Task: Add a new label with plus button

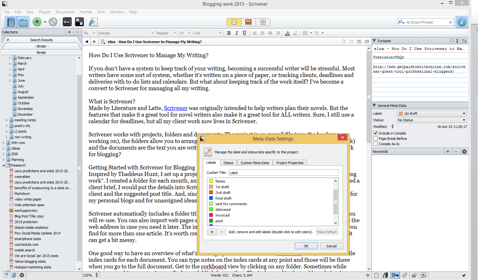Action: (x=212, y=232)
